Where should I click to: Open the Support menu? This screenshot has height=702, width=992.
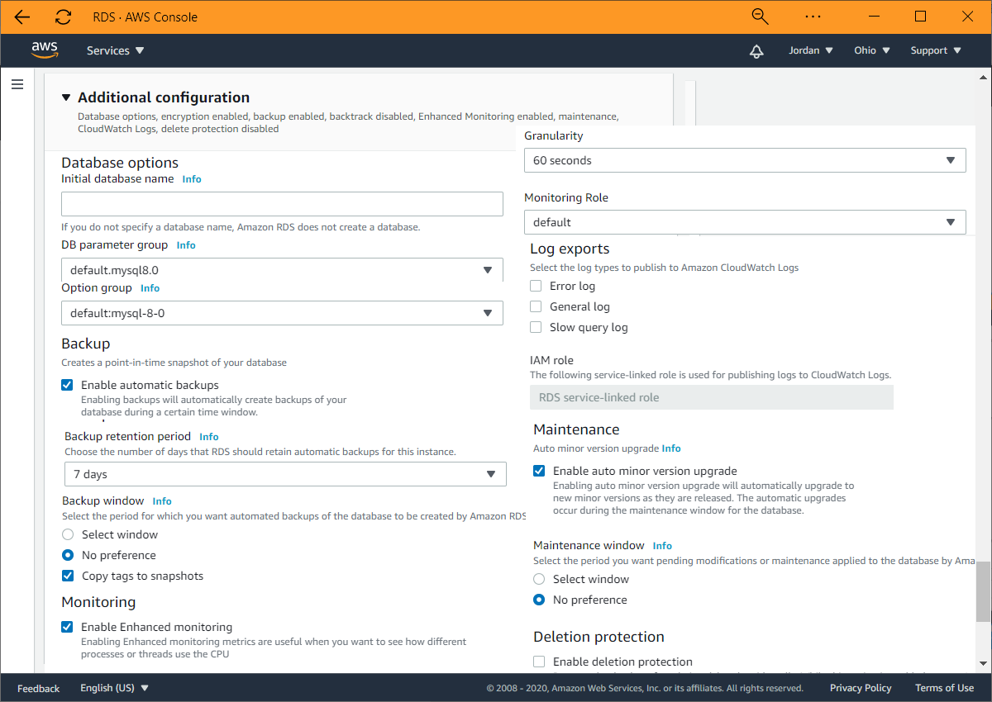point(936,50)
